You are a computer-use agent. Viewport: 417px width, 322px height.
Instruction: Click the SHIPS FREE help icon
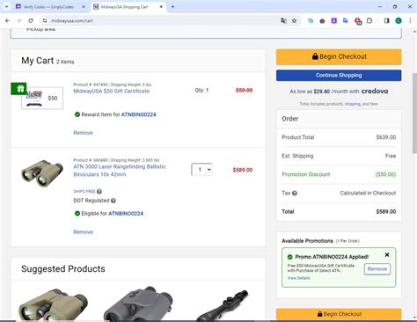point(99,192)
